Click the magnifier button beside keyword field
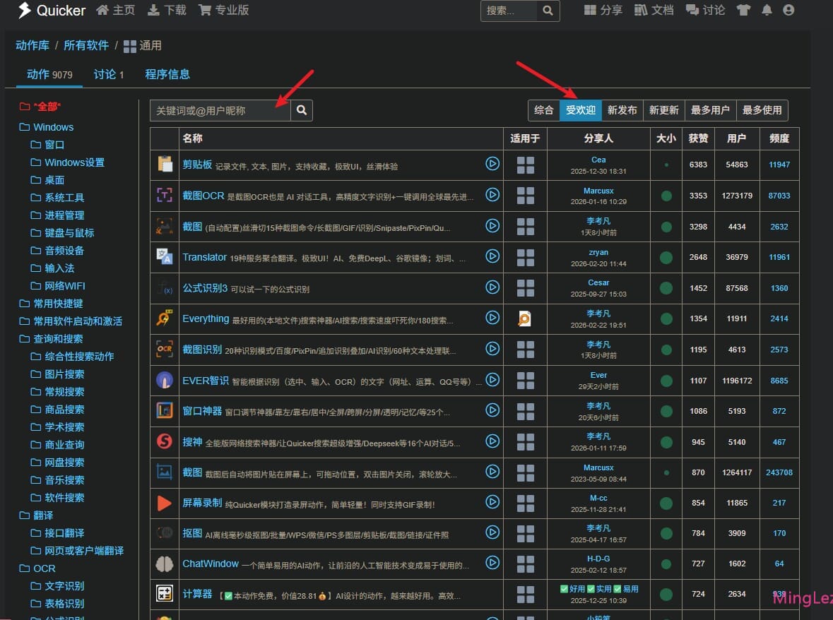Image resolution: width=833 pixels, height=620 pixels. (x=302, y=110)
